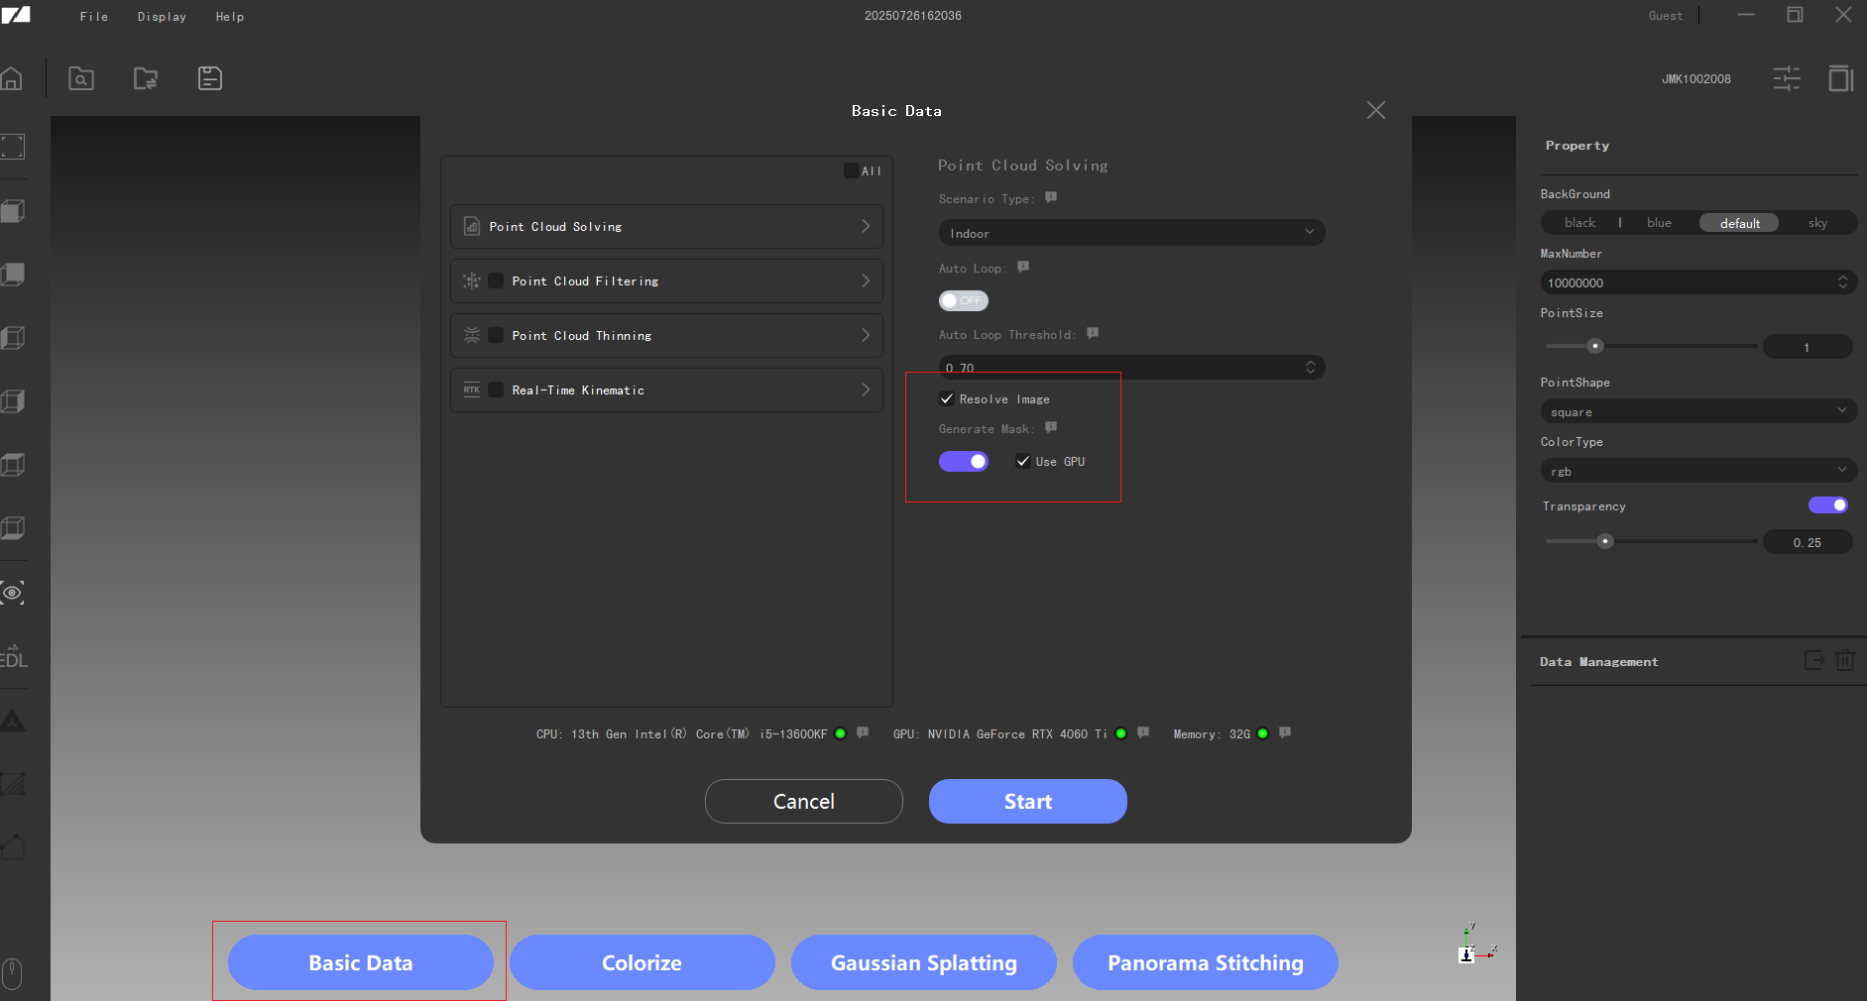Expand the Real-Time Kinematic row chevron

pyautogui.click(x=866, y=390)
